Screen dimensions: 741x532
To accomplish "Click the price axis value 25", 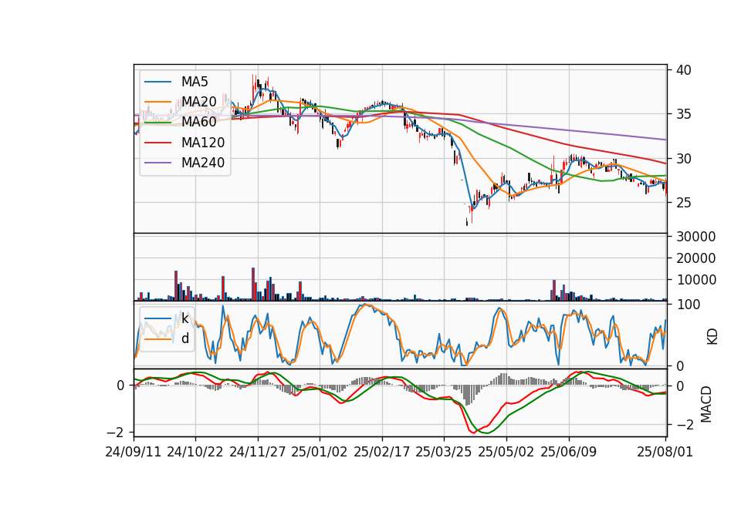I will point(684,203).
